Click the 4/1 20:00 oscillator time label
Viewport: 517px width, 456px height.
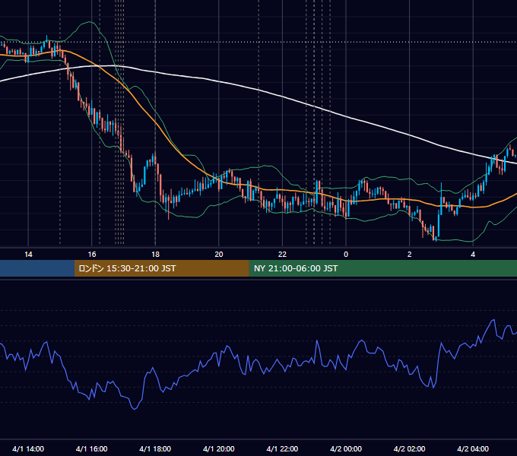[219, 448]
